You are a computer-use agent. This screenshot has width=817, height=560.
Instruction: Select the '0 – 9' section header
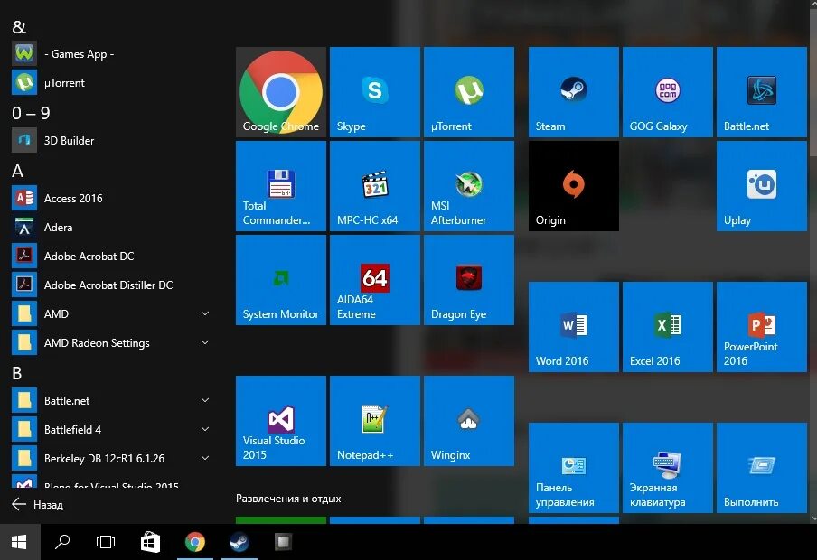click(31, 113)
